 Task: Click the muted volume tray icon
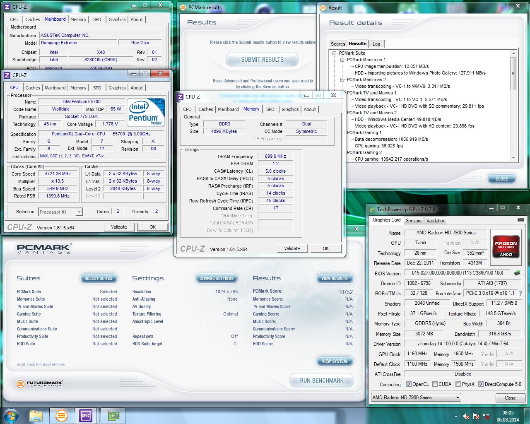tap(466, 417)
